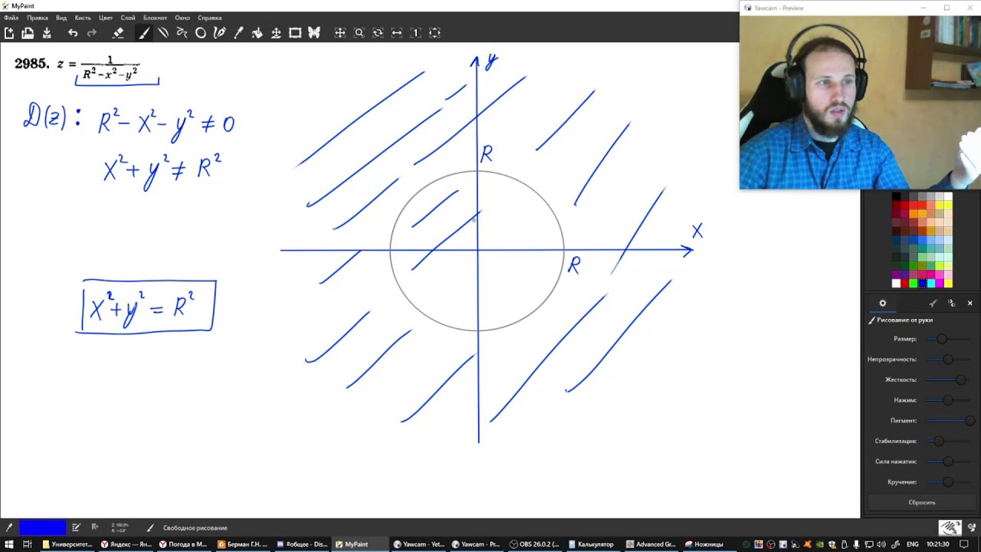
Task: Open the Вид menu
Action: 61,18
